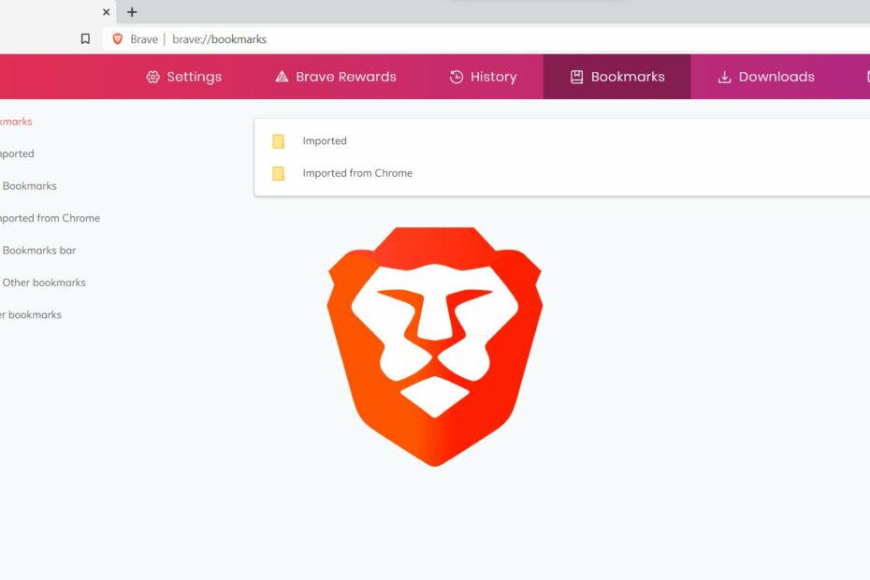870x580 pixels.
Task: Open the History tab label
Action: tap(493, 77)
